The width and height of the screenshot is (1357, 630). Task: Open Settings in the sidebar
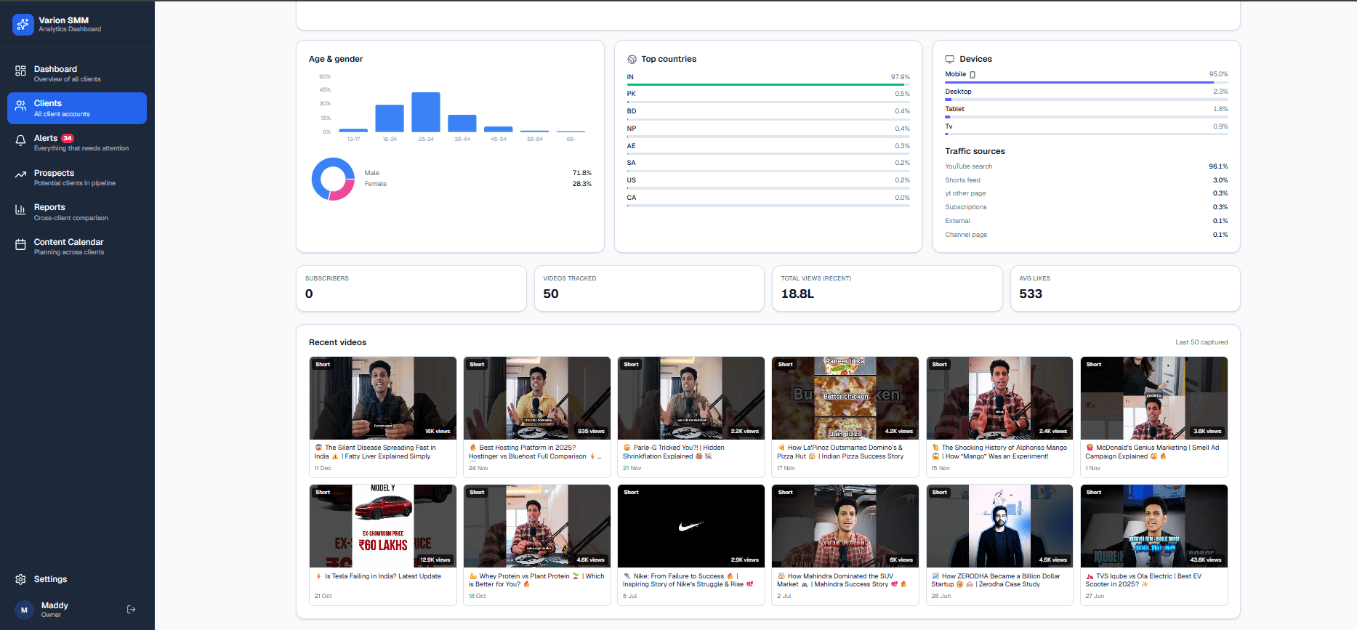(x=77, y=579)
